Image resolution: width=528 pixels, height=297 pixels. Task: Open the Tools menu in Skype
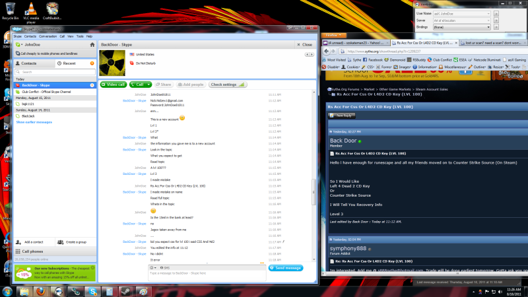pos(80,36)
